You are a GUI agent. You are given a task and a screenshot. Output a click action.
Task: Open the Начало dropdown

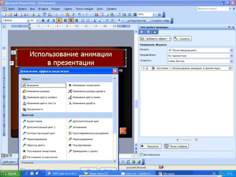pos(231,50)
